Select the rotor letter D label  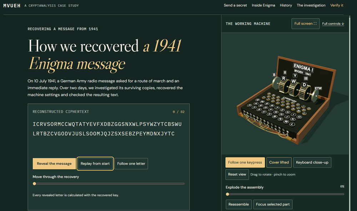pos(304,85)
